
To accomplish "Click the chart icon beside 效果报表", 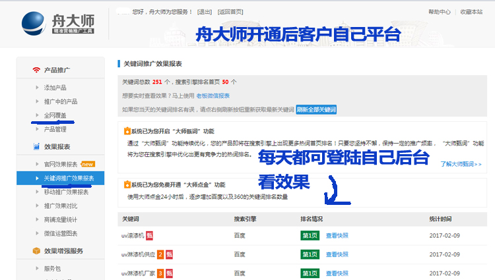I will [x=36, y=146].
